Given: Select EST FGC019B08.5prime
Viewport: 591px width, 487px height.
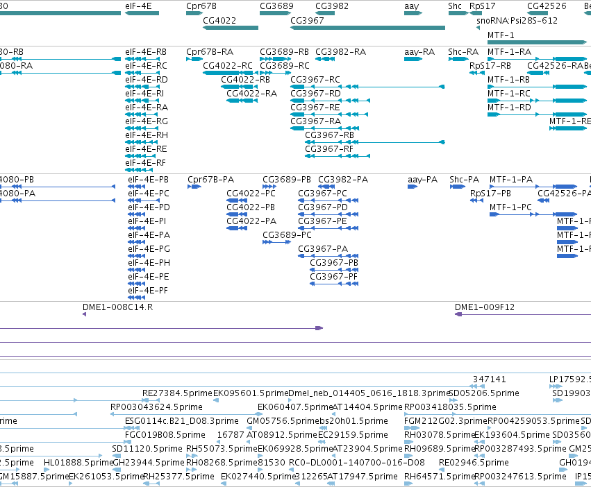Looking at the screenshot, I should coord(165,435).
